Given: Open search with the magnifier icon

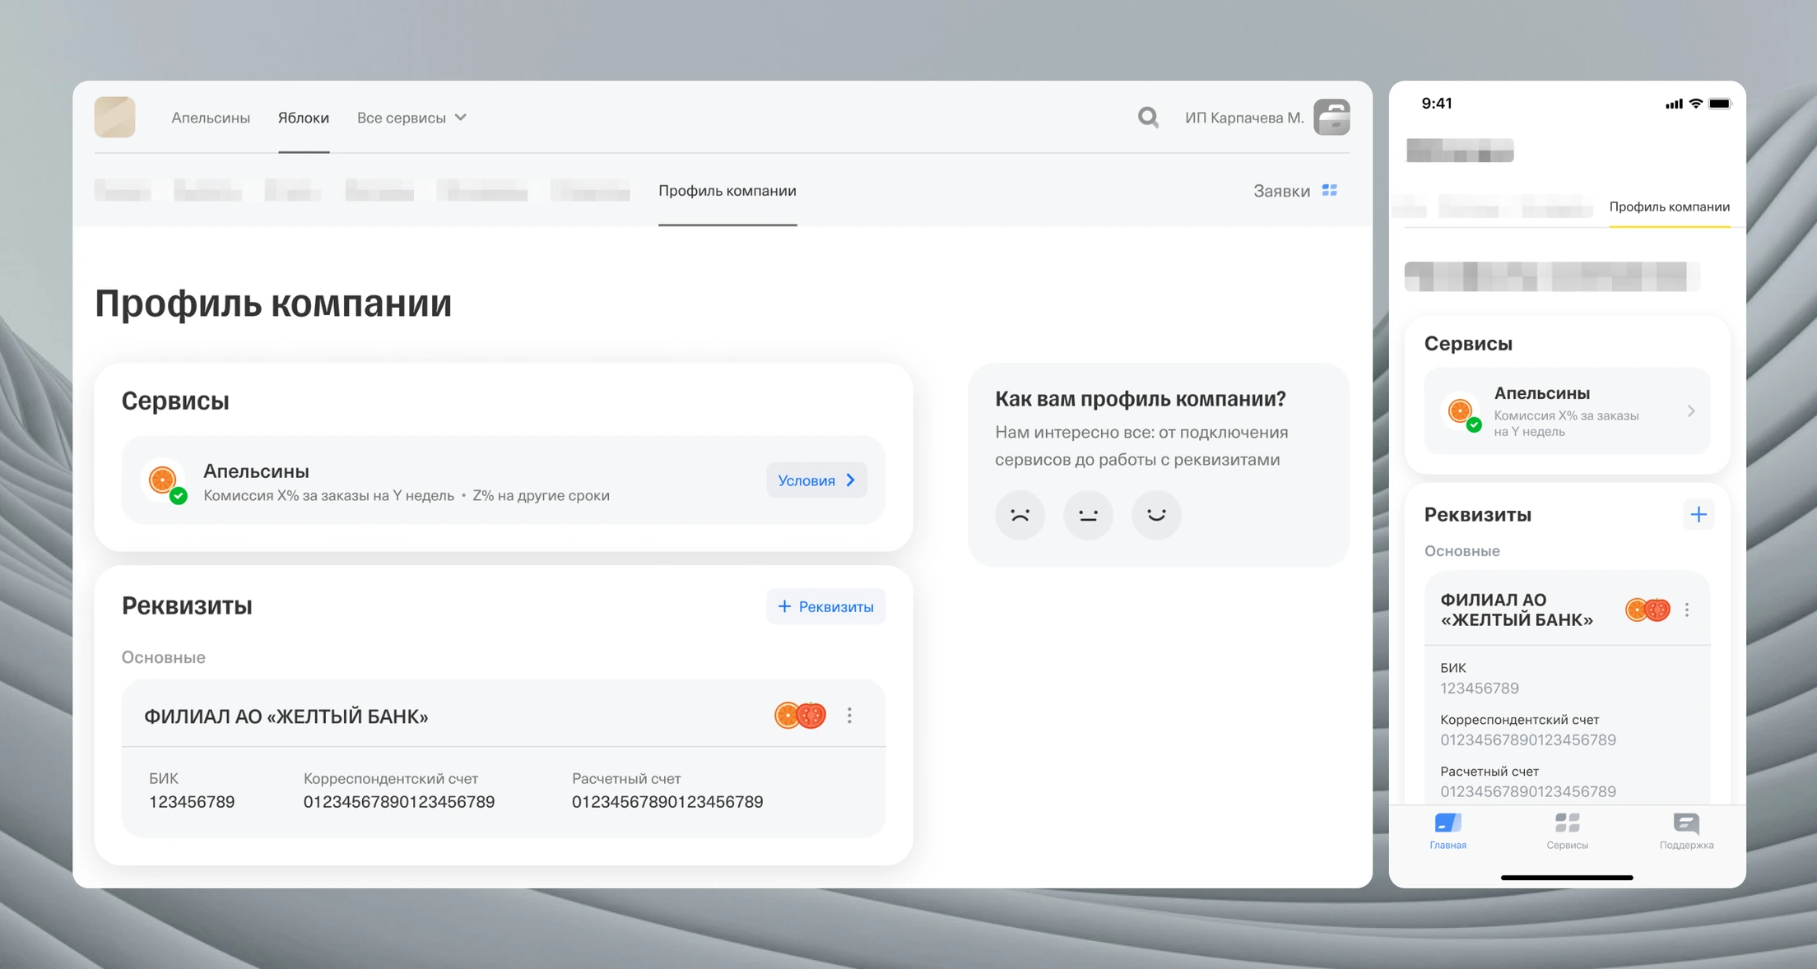Looking at the screenshot, I should tap(1148, 118).
